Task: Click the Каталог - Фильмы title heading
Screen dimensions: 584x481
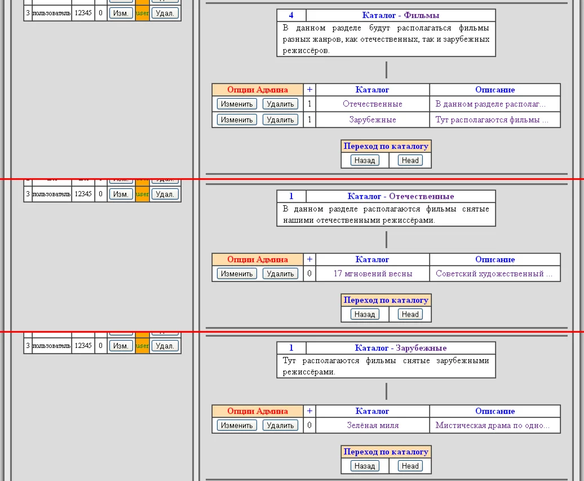Action: tap(400, 15)
